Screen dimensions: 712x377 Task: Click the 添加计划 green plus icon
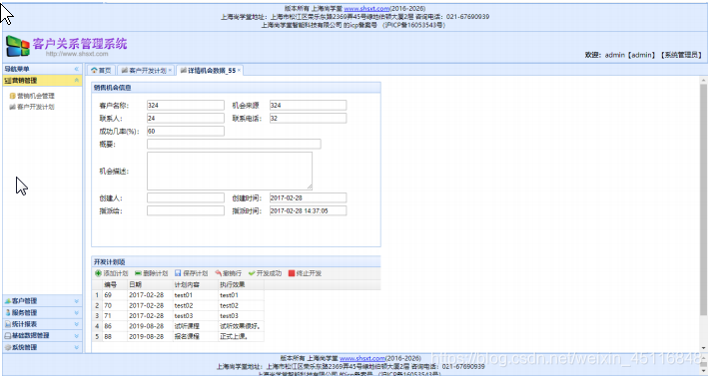tap(98, 273)
